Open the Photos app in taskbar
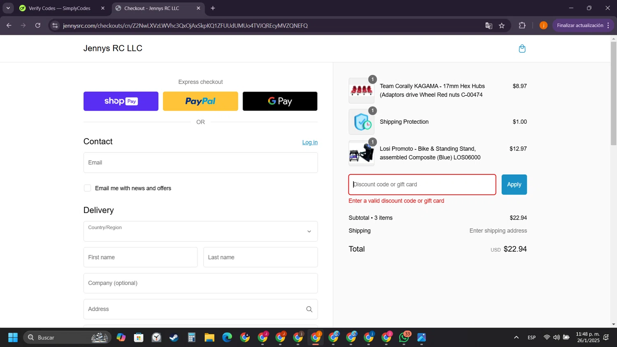Screen dimensions: 617x347 coord(422,338)
